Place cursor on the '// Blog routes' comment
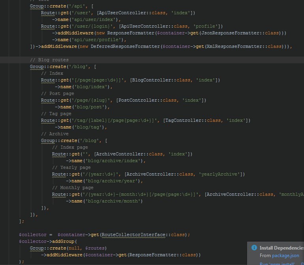This screenshot has width=304, height=265. coord(49,60)
